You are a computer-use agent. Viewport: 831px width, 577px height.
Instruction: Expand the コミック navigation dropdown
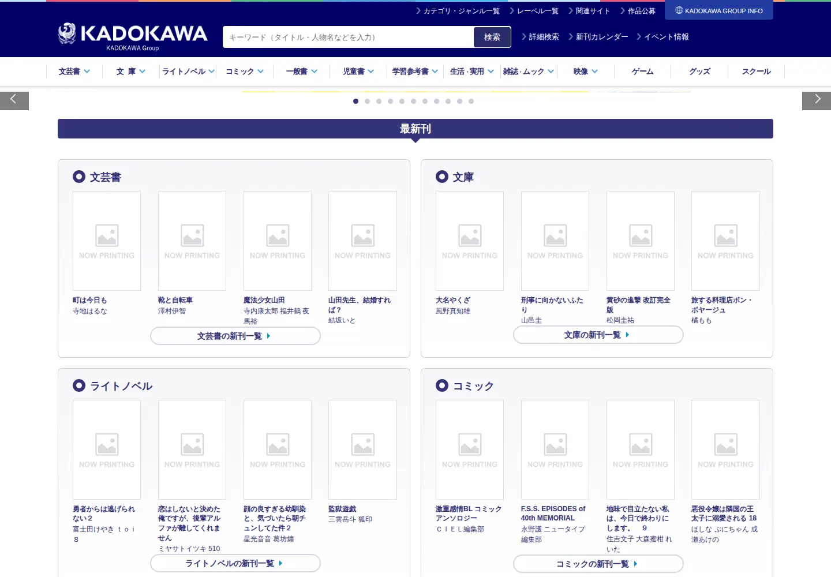click(x=245, y=72)
